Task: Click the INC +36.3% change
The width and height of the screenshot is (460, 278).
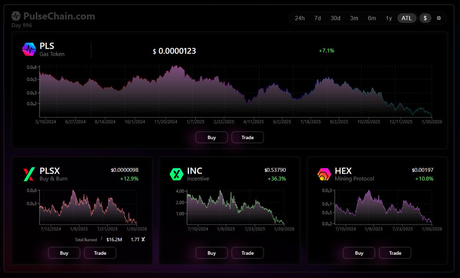Action: (277, 179)
